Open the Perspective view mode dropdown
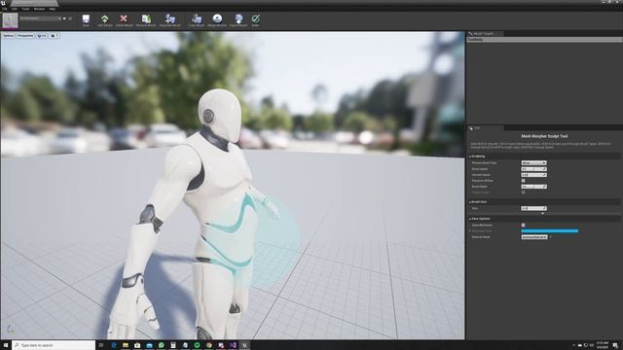623x350 pixels. coord(25,35)
